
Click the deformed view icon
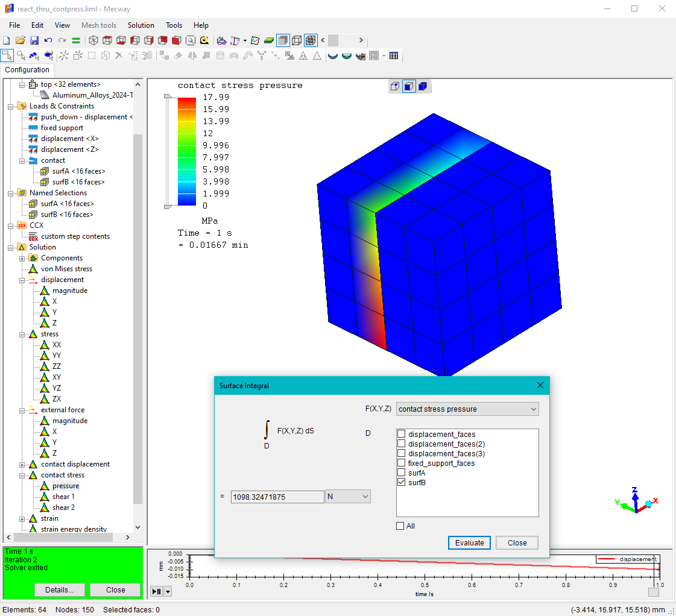click(333, 55)
